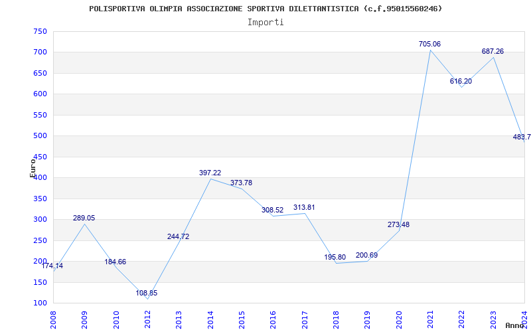The height and width of the screenshot is (332, 531).
Task: Click the 2016 x-axis year label
Action: tap(273, 320)
